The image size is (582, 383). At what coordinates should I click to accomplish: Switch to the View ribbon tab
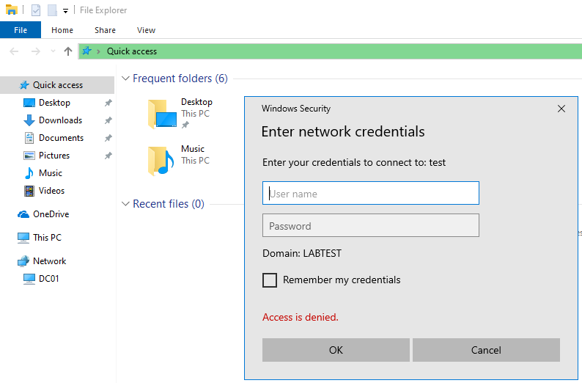(146, 30)
